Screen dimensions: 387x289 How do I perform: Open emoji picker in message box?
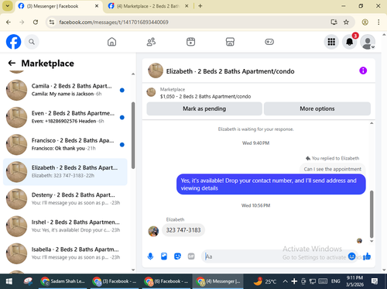351,256
